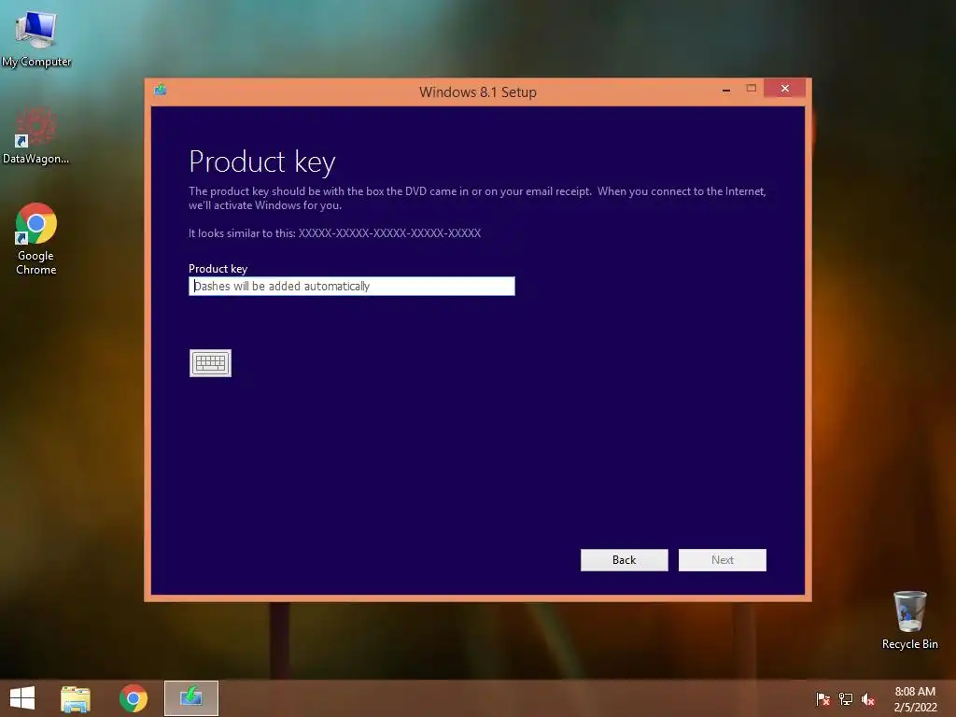Open the on-screen keyboard icon
956x717 pixels.
coord(210,363)
